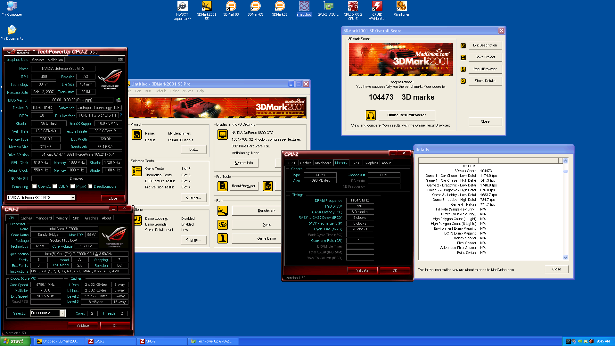The height and width of the screenshot is (346, 615).
Task: Click the GPU-Z screenshot camera icon
Action: point(121,59)
